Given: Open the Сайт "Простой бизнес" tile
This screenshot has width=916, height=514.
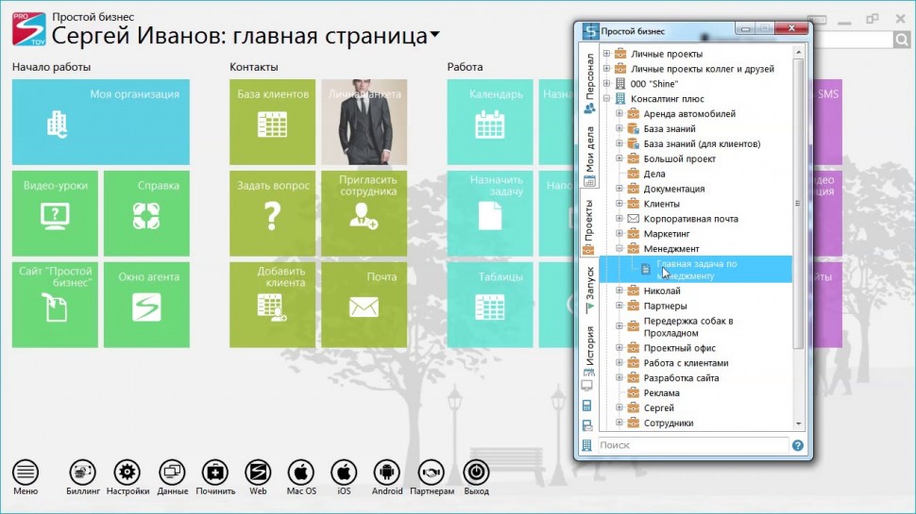Looking at the screenshot, I should 55,305.
